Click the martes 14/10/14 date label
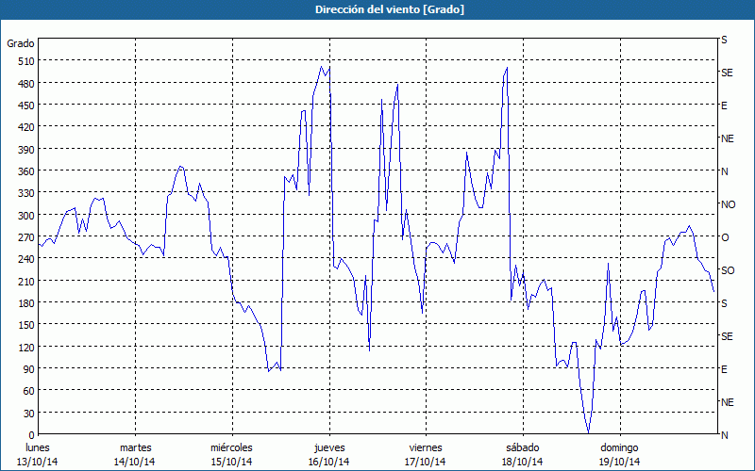755x471 pixels. point(135,454)
